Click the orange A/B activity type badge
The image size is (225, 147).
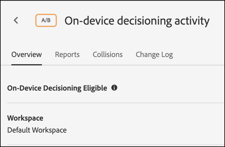46,20
